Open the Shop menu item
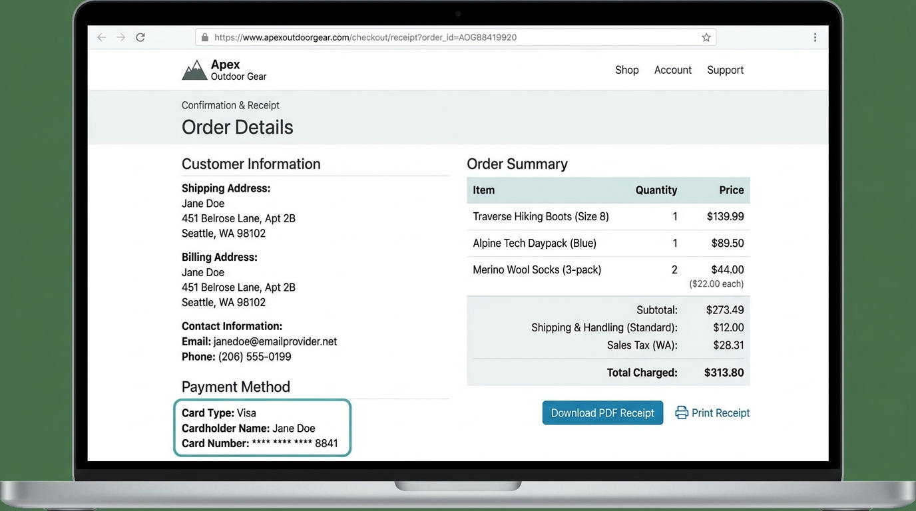The image size is (916, 511). point(626,70)
